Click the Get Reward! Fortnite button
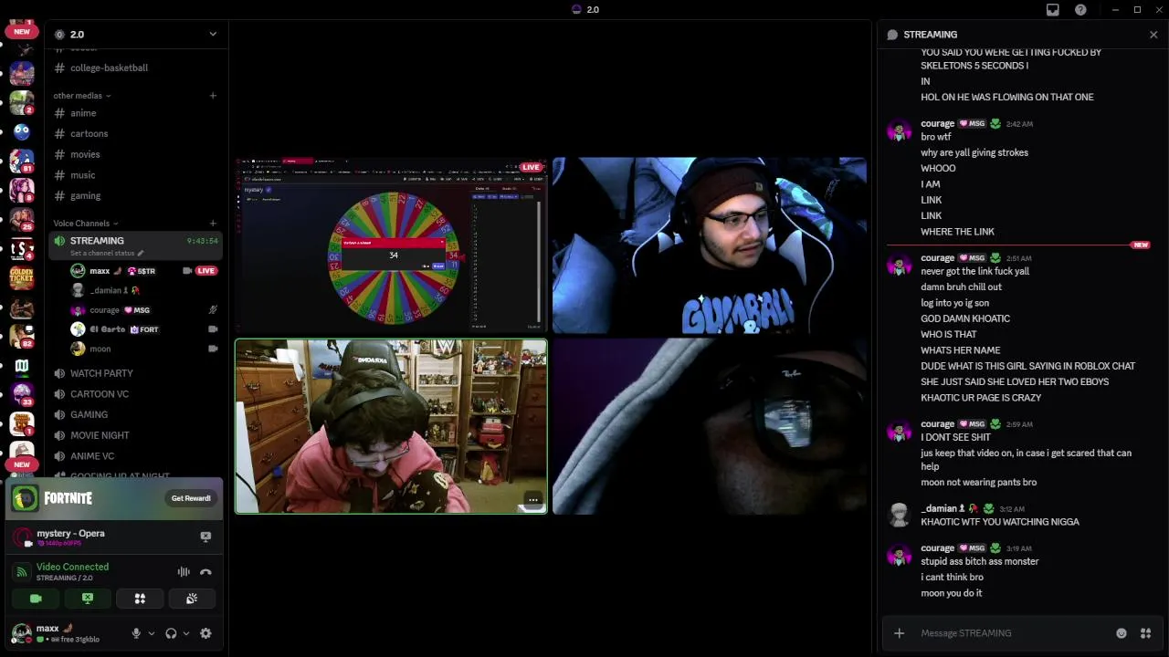This screenshot has width=1169, height=657. [191, 498]
